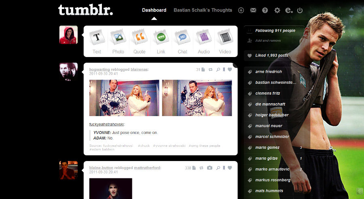The image size is (364, 199).
Task: Click the 'e.' icon in the header
Action: 289,10
